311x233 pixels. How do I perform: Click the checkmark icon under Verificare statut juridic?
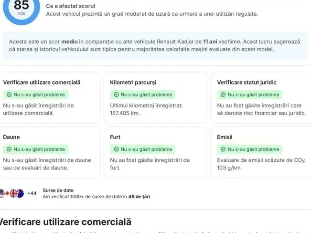(223, 95)
